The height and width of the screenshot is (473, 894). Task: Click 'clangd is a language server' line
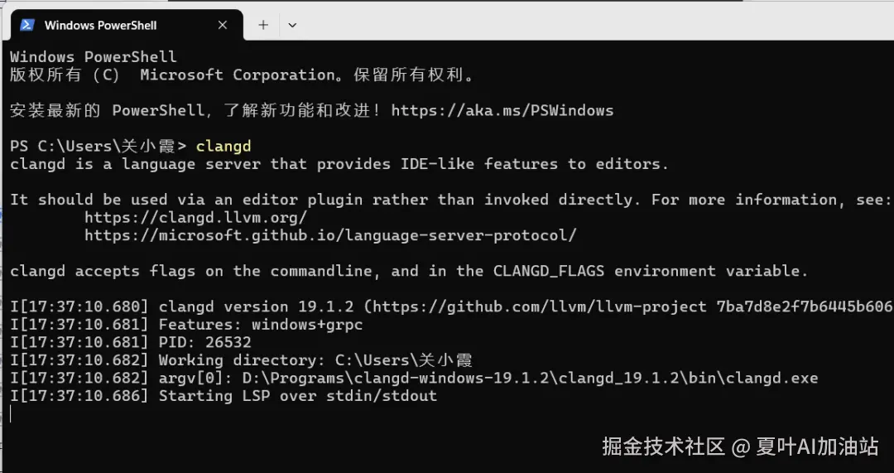339,164
